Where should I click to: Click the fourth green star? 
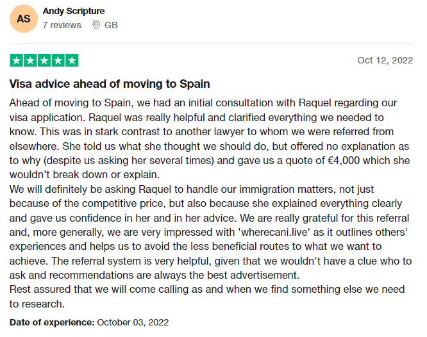[x=58, y=60]
